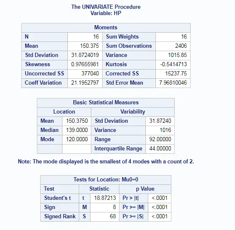
Task: Click the "Pr >= |S|" label
Action: 133,216
